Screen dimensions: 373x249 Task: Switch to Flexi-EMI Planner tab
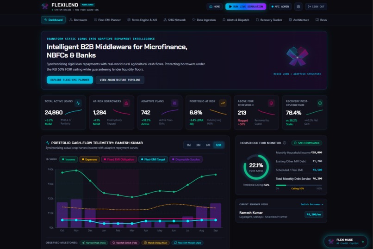107,20
